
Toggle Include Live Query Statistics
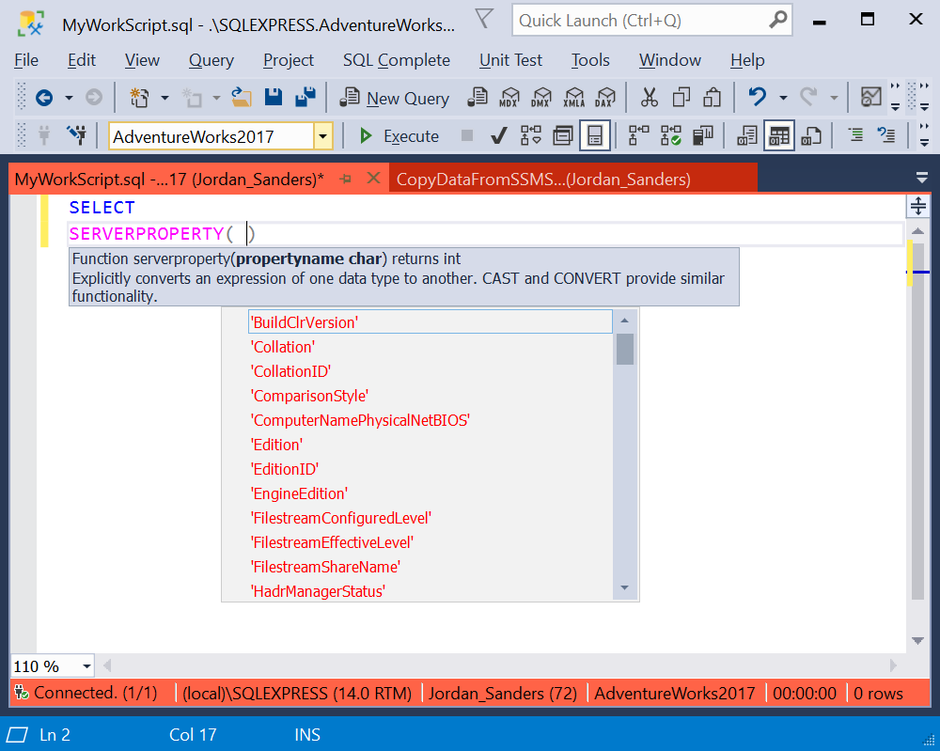(671, 136)
